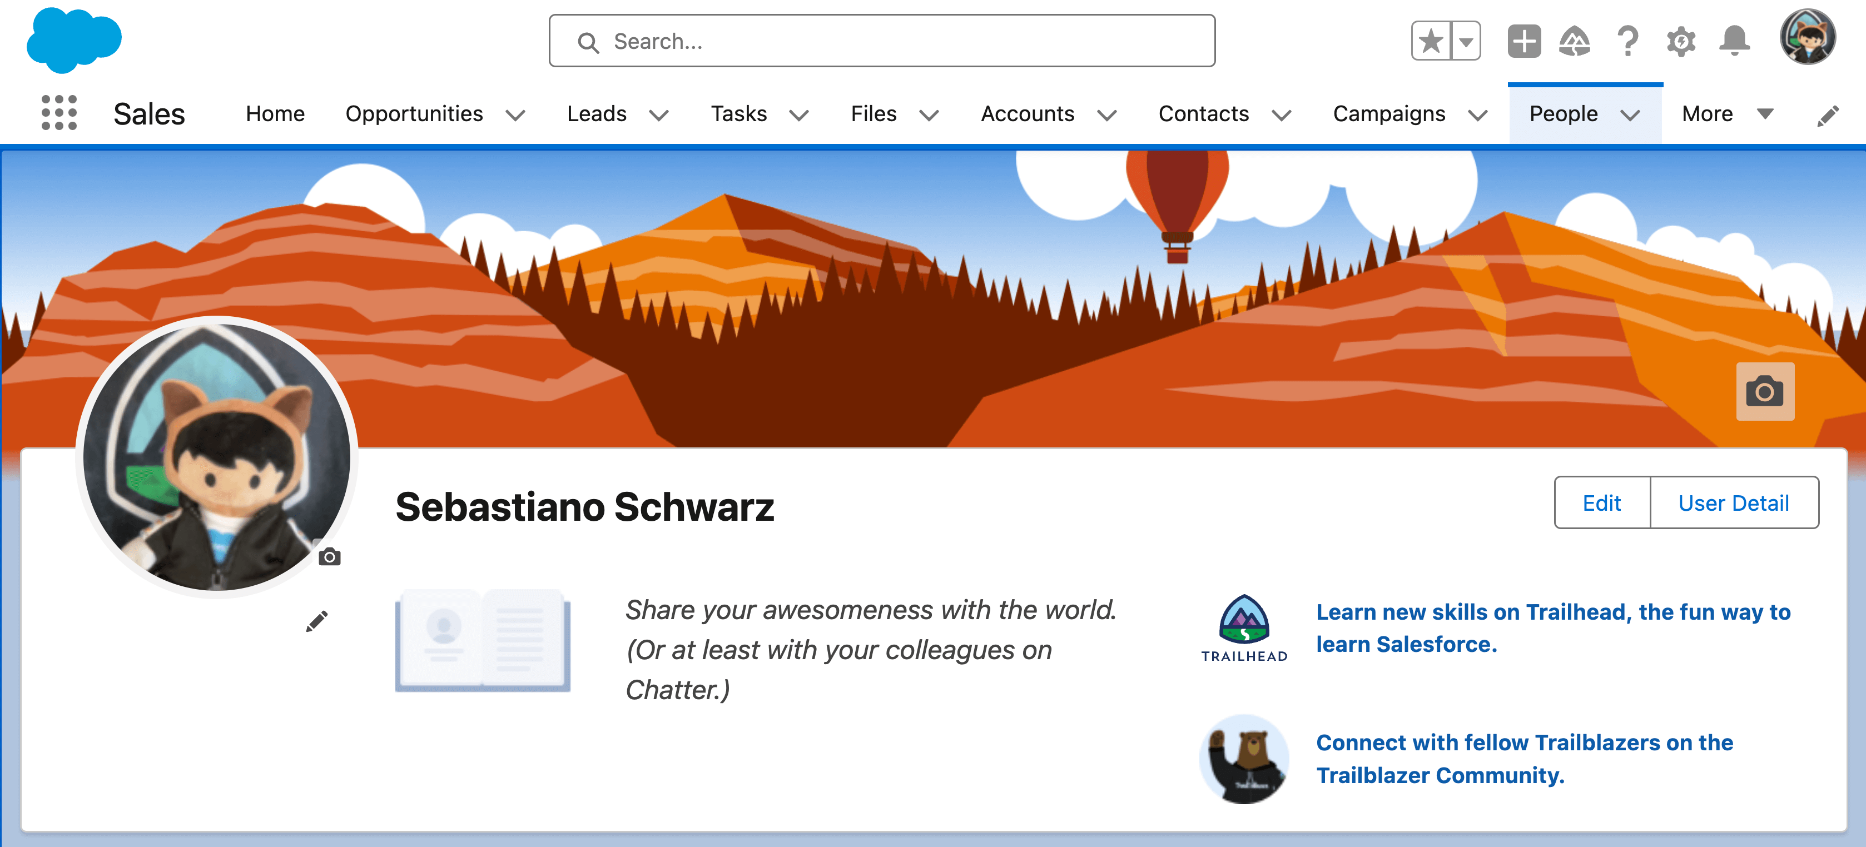1866x847 pixels.
Task: Go to the Home tab
Action: [x=275, y=114]
